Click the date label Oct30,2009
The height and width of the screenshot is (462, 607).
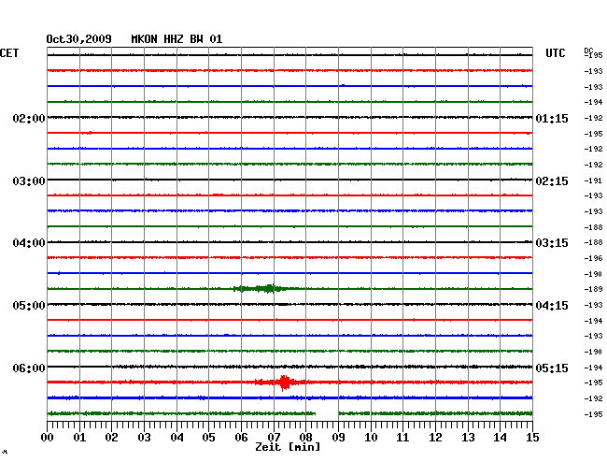pos(78,39)
